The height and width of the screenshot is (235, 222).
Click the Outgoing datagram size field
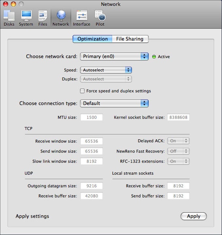(x=92, y=186)
